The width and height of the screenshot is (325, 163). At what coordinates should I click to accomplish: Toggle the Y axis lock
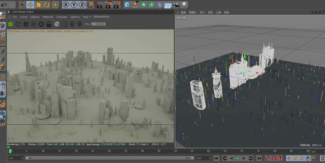[74, 5]
